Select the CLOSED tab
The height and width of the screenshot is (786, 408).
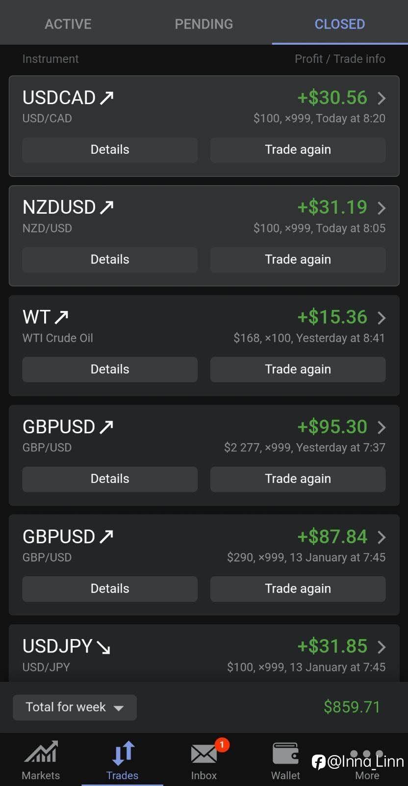pos(339,24)
